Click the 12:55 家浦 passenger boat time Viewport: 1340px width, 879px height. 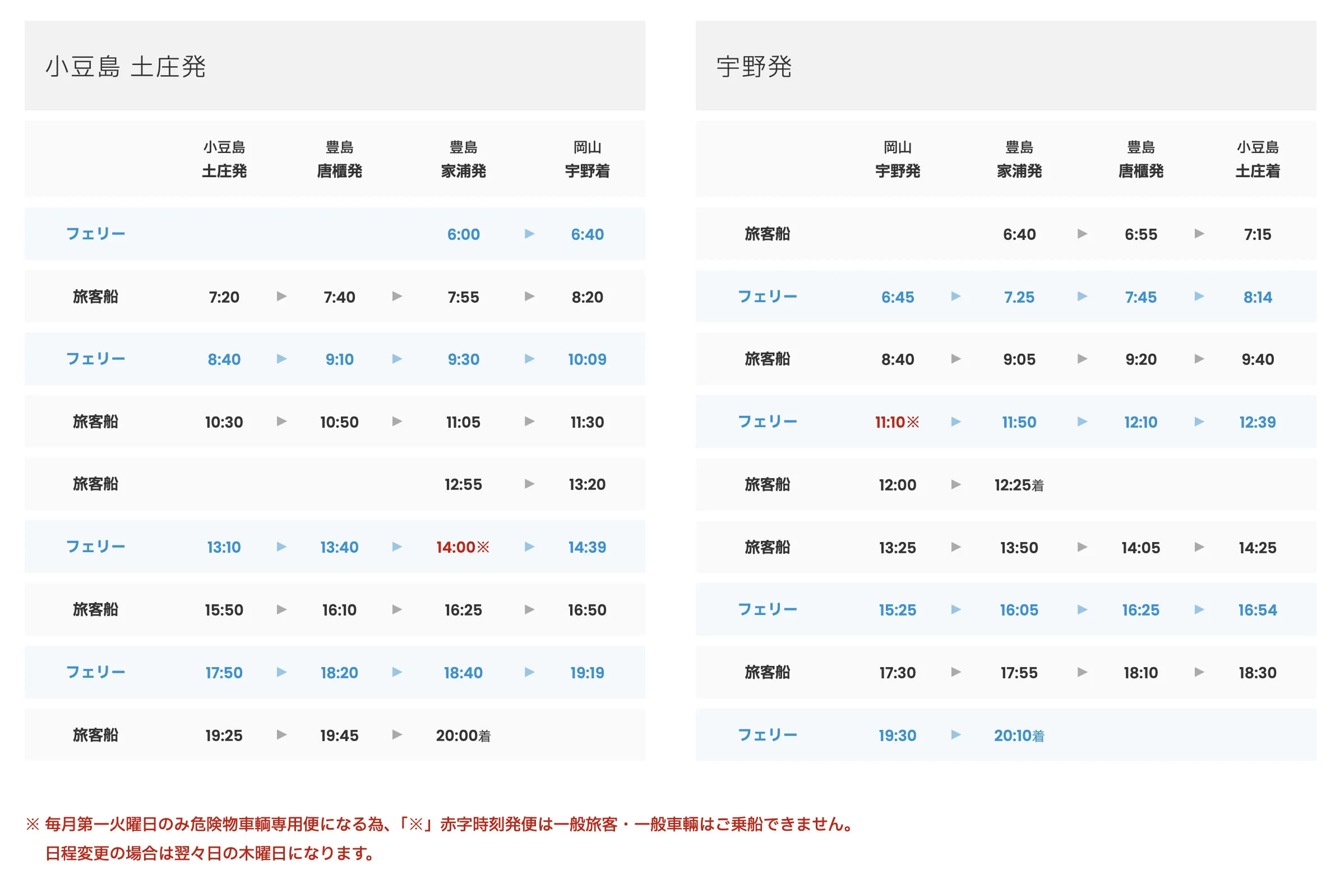(463, 484)
